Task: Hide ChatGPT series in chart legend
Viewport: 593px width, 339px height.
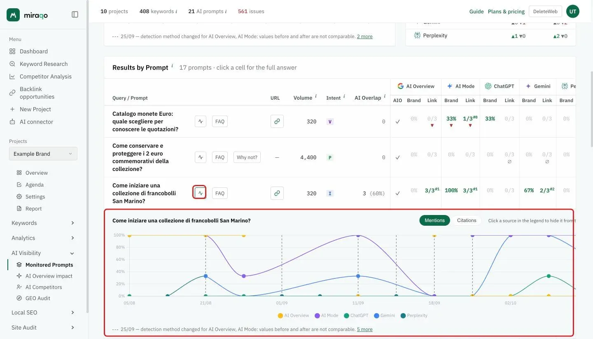Action: 356,316
